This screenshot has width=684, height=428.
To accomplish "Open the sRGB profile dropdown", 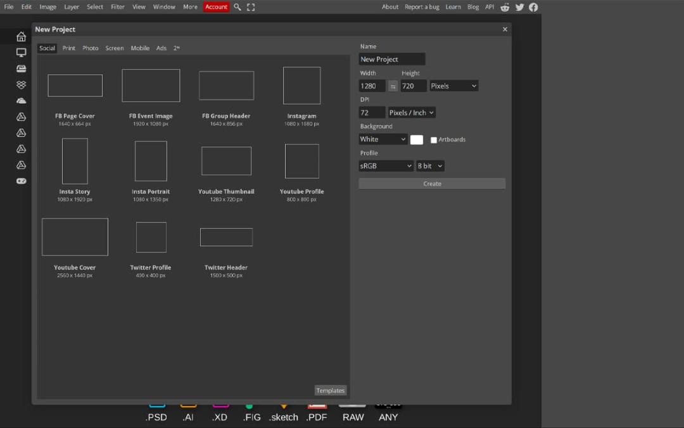I will pos(386,166).
